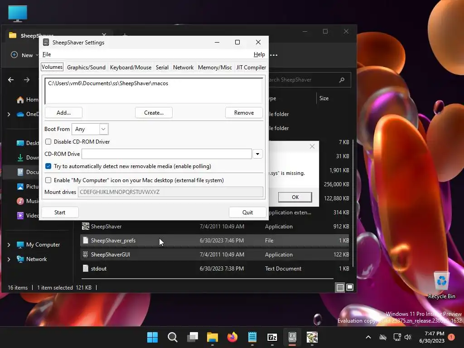
Task: Select SheepShaver application file row
Action: click(x=214, y=227)
